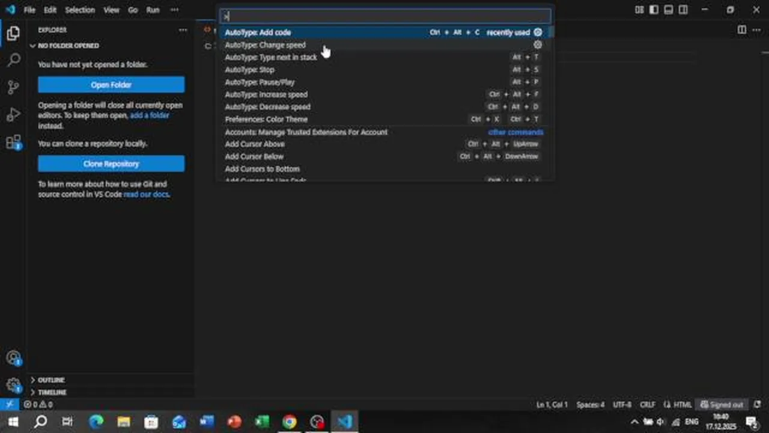This screenshot has height=433, width=769.
Task: Open the Windows Start menu
Action: (x=13, y=422)
